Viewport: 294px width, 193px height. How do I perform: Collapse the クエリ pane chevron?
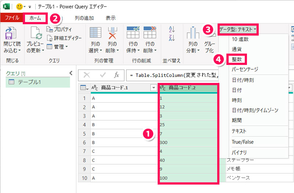coord(71,73)
